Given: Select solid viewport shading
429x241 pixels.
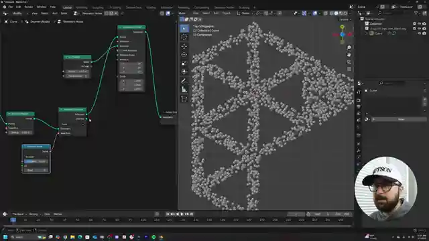Looking at the screenshot, I should [336, 13].
